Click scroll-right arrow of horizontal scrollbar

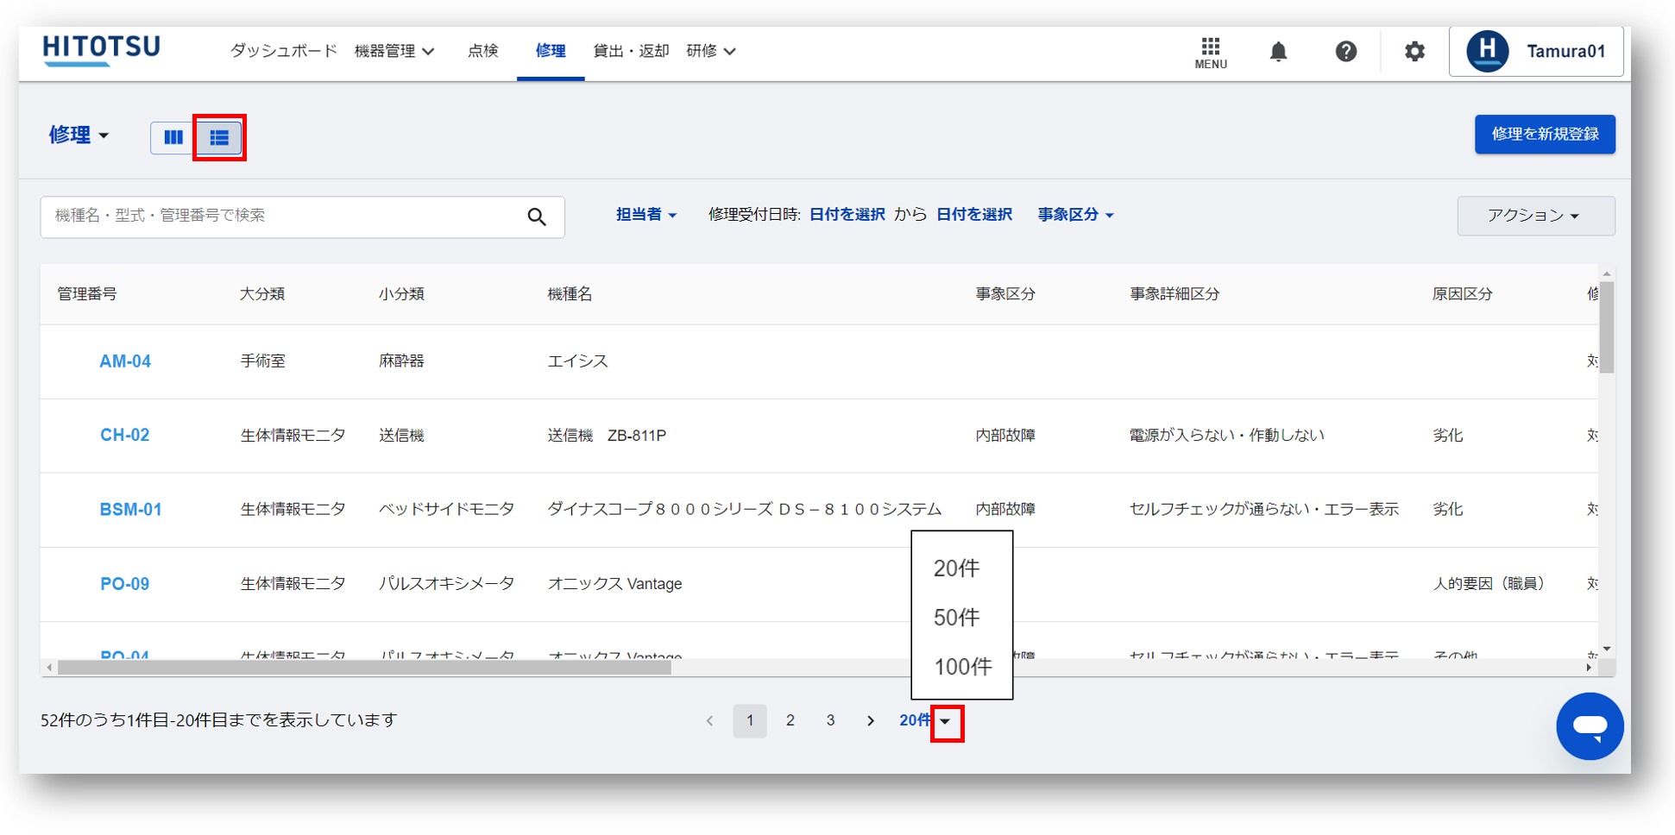pos(1588,668)
